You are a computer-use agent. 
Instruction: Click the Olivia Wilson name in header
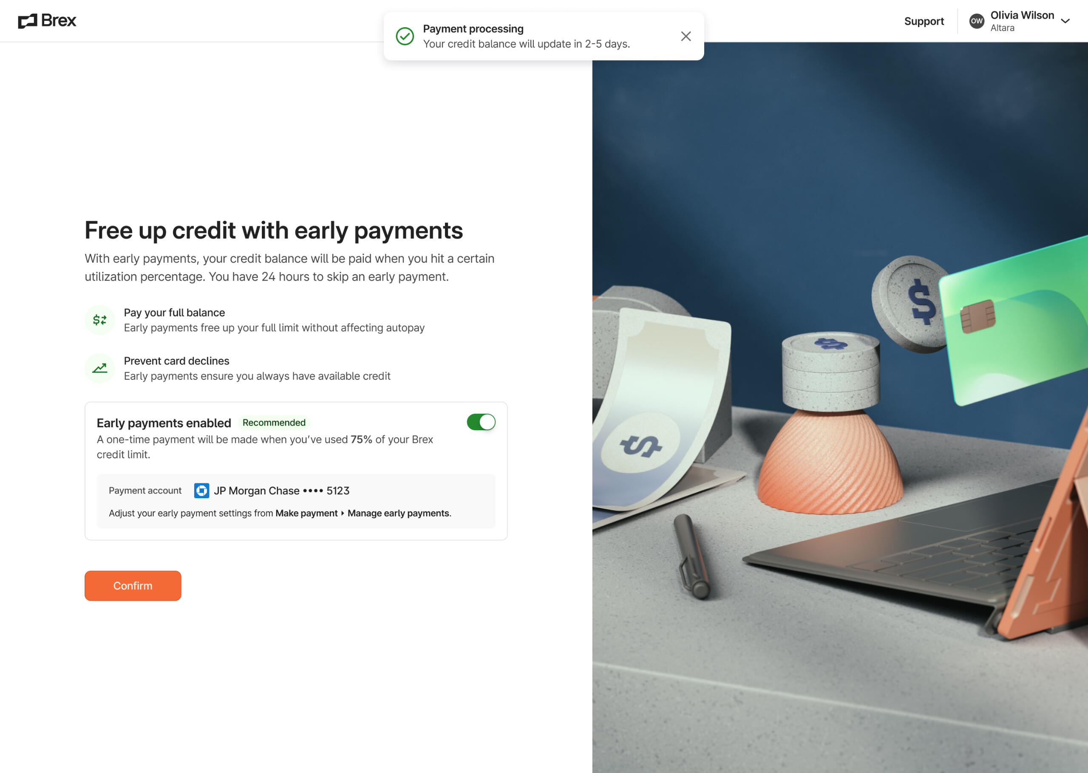tap(1022, 15)
